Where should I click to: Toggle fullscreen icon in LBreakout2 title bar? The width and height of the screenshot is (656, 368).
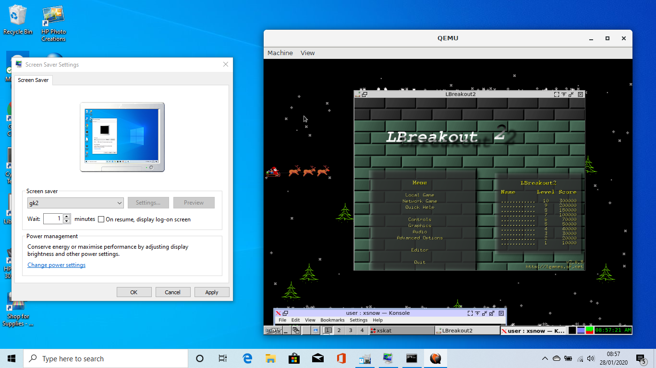click(x=557, y=94)
